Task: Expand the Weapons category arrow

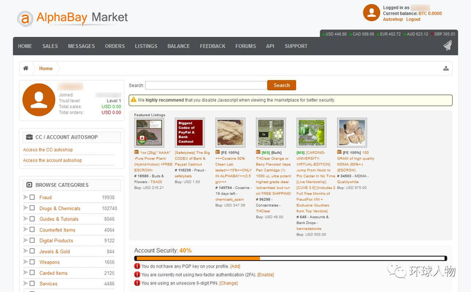Action: [26, 262]
